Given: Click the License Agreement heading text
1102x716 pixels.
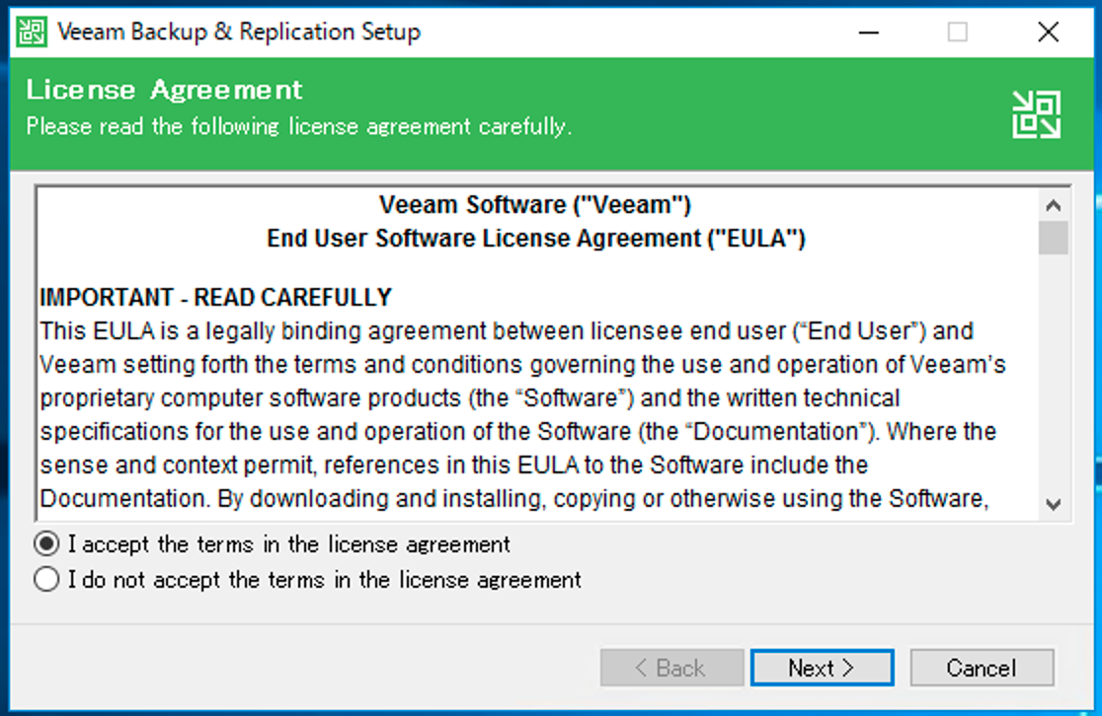Looking at the screenshot, I should [165, 89].
